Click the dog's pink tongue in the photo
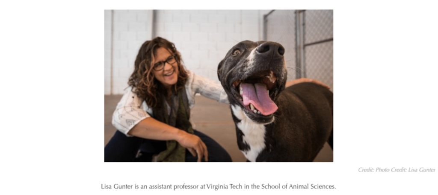438x195 pixels. tap(259, 99)
